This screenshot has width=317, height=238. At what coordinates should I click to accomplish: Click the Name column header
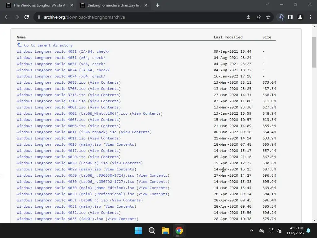(21, 37)
